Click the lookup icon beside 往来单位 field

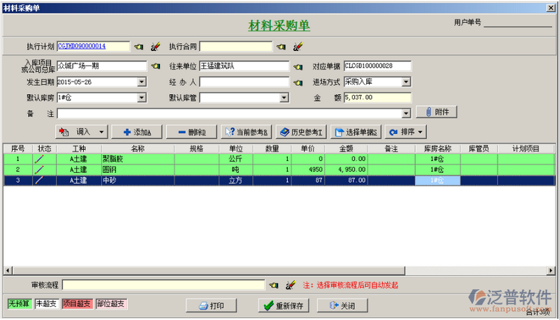click(x=298, y=66)
